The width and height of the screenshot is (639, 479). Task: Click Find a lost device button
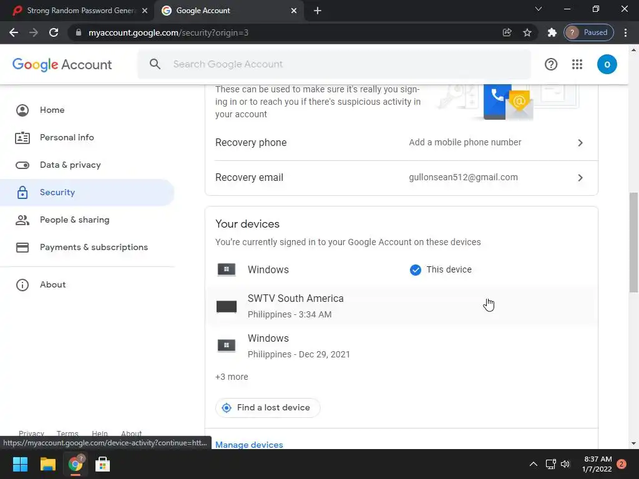(x=268, y=408)
